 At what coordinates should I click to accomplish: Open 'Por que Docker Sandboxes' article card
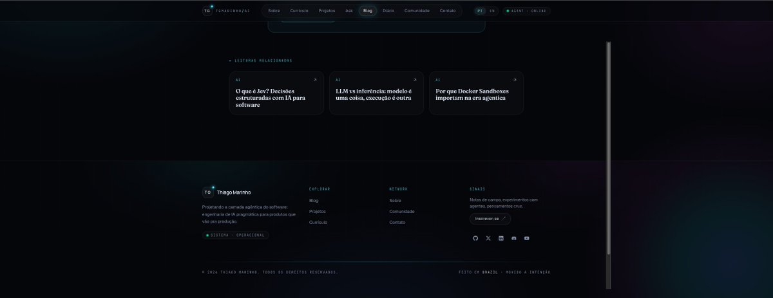[x=476, y=93]
